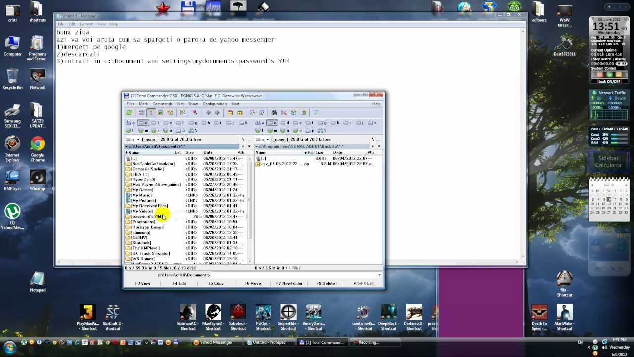This screenshot has height=357, width=634.
Task: Open the fifa shortcut desktop icon
Action: [564, 284]
